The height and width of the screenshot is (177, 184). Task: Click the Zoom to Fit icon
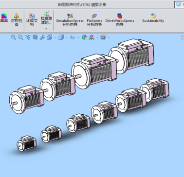pyautogui.click(x=13, y=37)
